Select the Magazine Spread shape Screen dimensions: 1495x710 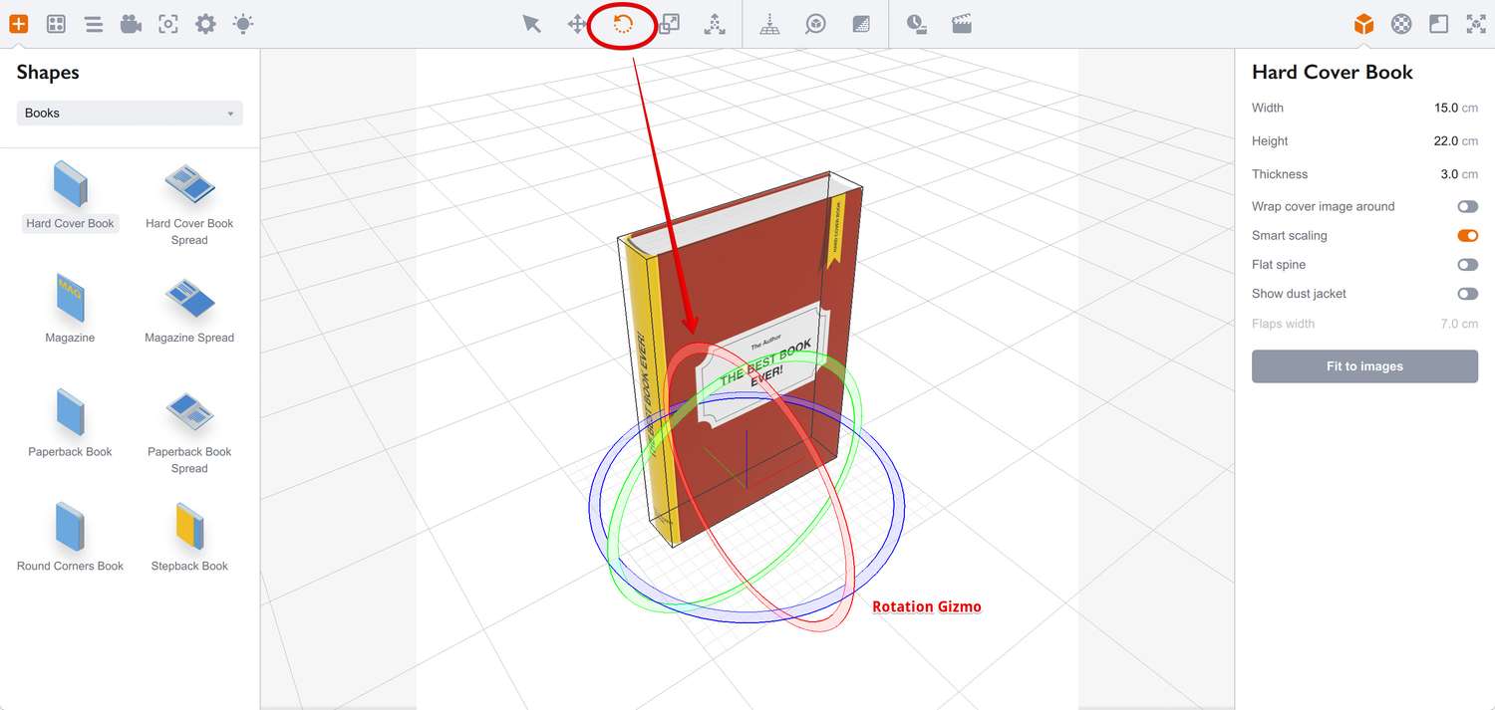(x=189, y=311)
